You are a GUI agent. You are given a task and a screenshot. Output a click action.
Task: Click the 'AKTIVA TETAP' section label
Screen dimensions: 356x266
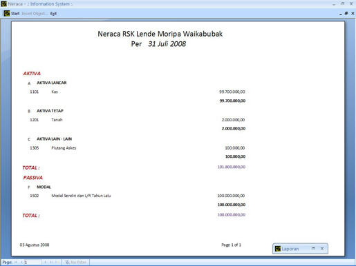pyautogui.click(x=50, y=111)
